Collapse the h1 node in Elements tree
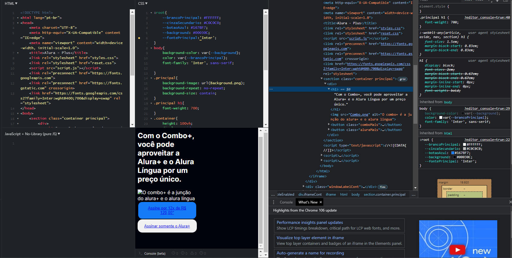Image resolution: width=512 pixels, height=258 pixels. 329,89
